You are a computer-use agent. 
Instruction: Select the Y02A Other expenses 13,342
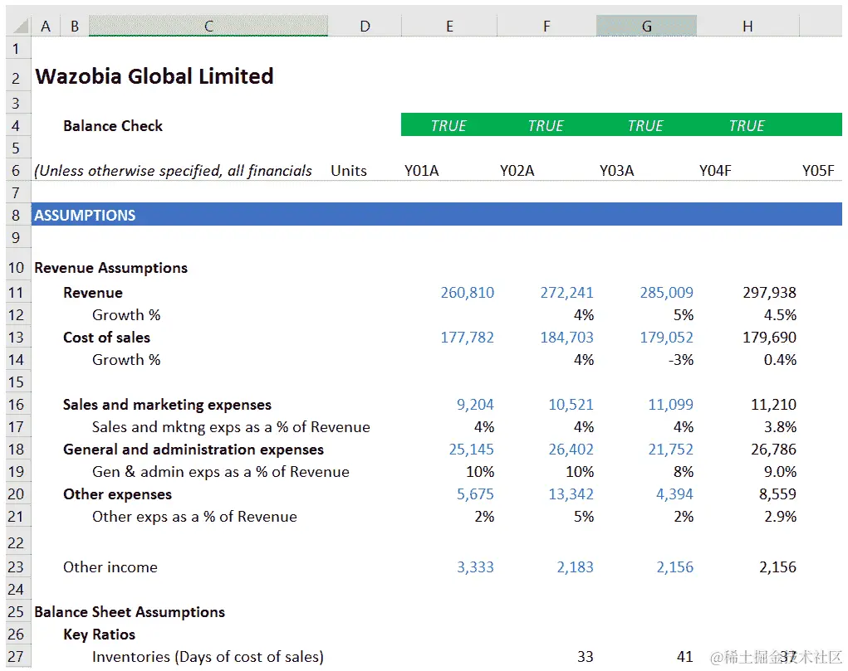pyautogui.click(x=571, y=494)
